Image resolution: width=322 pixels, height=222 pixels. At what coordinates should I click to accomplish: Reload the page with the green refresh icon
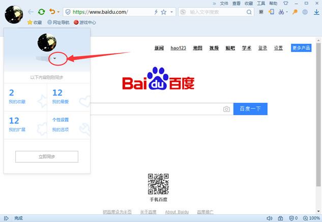[x=42, y=12]
